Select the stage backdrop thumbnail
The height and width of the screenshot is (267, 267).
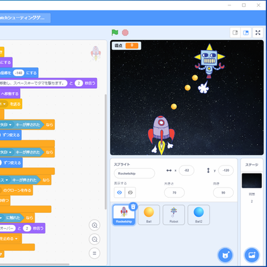[x=252, y=180]
